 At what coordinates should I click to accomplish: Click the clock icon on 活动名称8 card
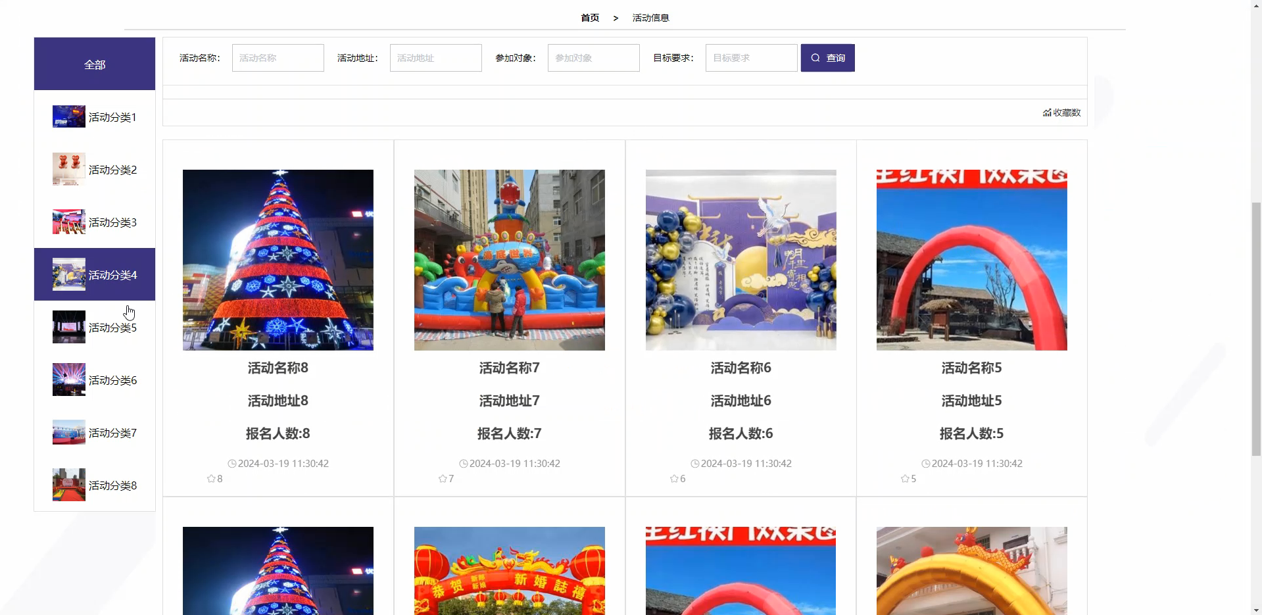232,464
